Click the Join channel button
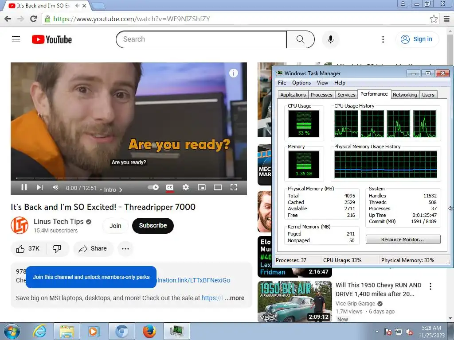The height and width of the screenshot is (340, 454). (115, 226)
